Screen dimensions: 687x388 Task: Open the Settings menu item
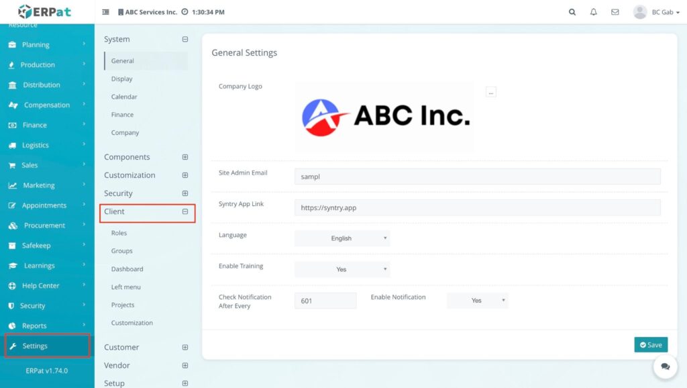[47, 346]
